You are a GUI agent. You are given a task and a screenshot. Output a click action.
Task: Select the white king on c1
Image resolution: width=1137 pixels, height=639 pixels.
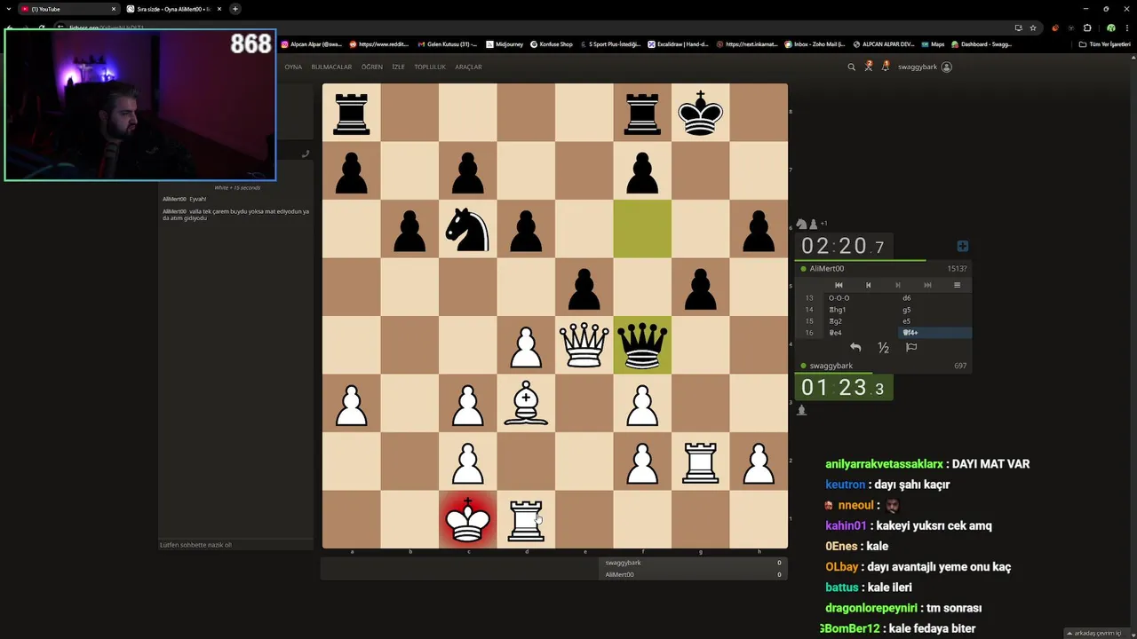(468, 520)
